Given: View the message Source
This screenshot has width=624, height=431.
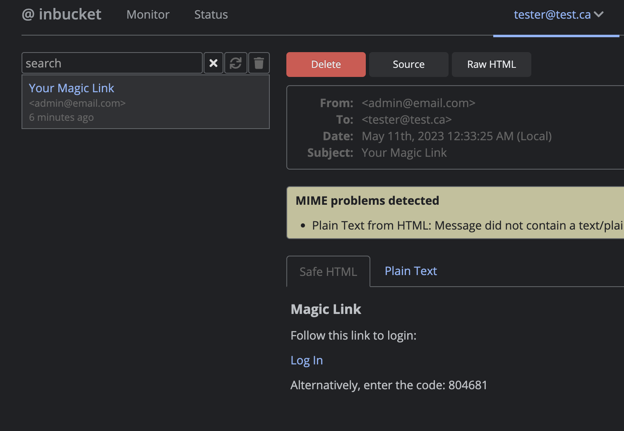Looking at the screenshot, I should pyautogui.click(x=408, y=64).
